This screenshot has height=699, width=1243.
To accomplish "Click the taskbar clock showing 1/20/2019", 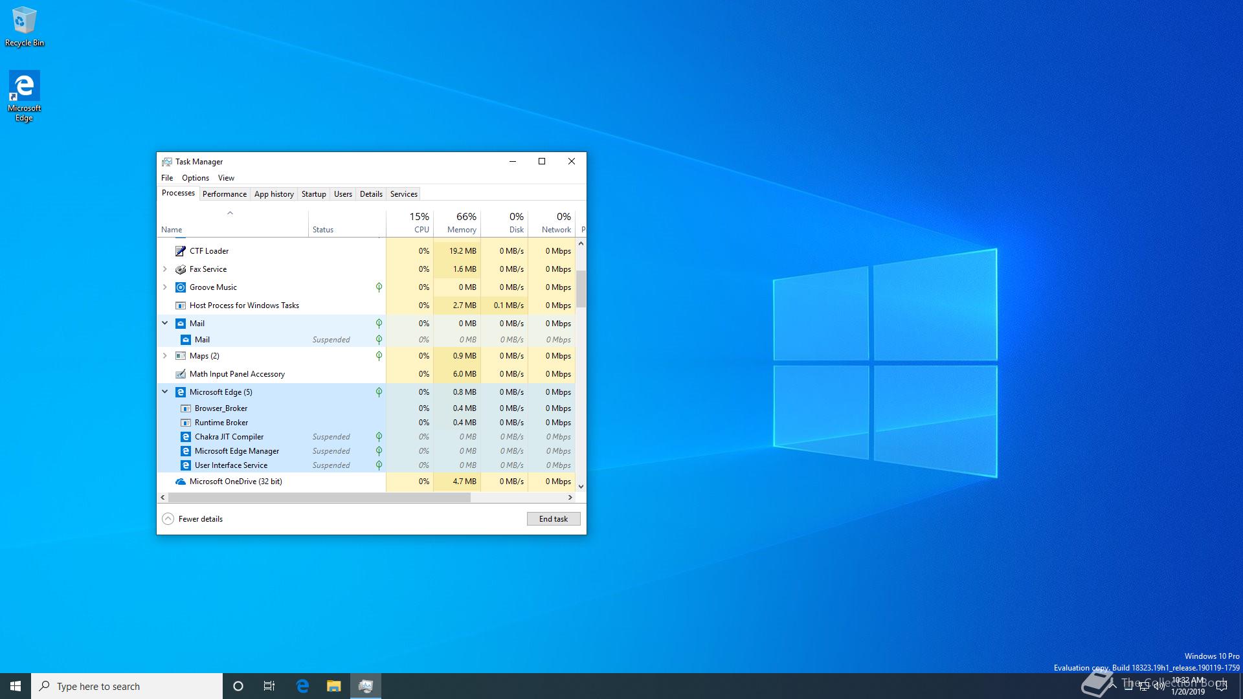I will [1188, 686].
